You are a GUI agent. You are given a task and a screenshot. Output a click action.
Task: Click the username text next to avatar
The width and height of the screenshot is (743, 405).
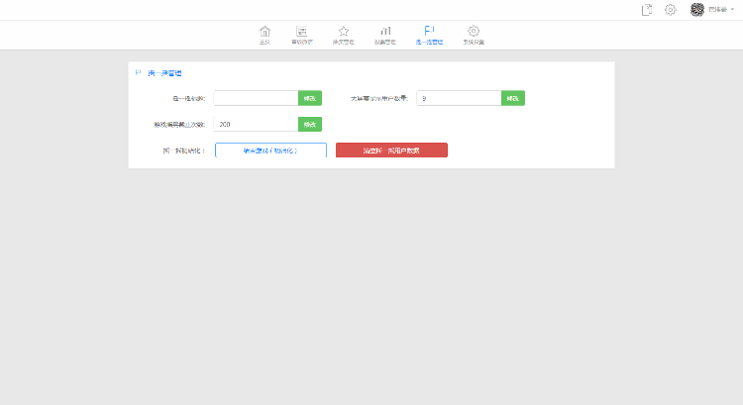point(717,10)
